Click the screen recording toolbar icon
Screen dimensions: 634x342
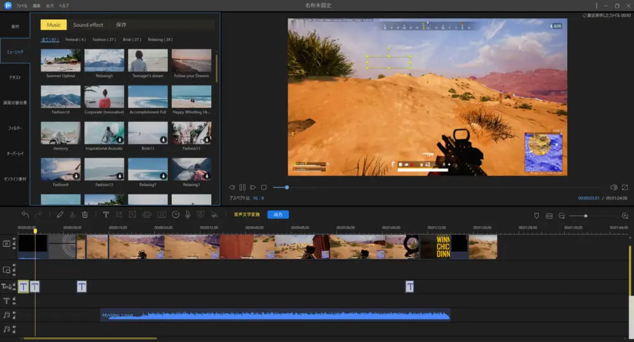tap(200, 215)
